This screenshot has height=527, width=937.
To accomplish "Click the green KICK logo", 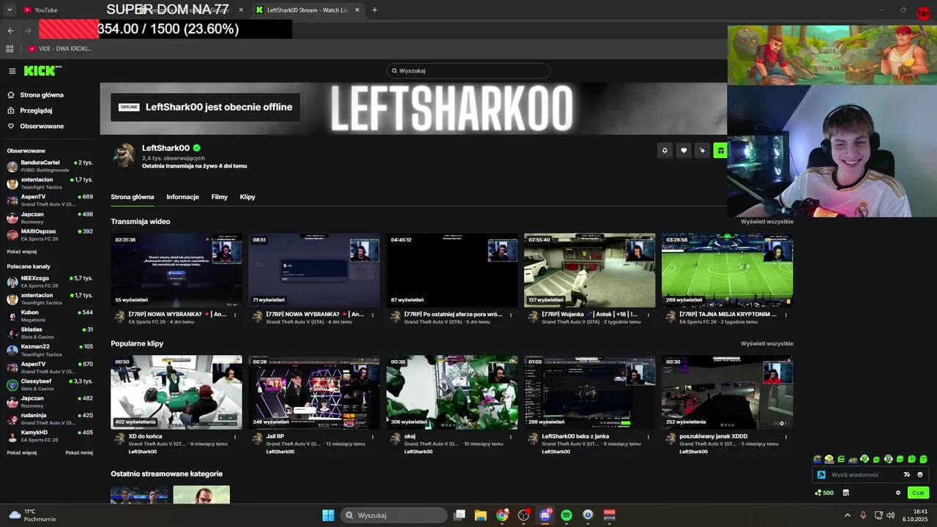I will pyautogui.click(x=42, y=71).
